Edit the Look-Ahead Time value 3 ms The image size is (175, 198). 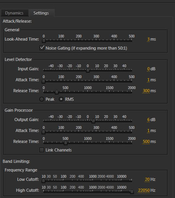point(148,39)
